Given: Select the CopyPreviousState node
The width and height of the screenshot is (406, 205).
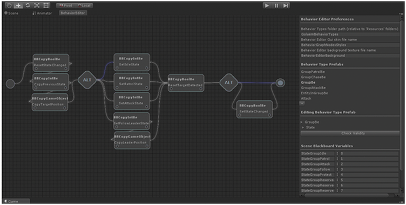Looking at the screenshot, I should (51, 82).
